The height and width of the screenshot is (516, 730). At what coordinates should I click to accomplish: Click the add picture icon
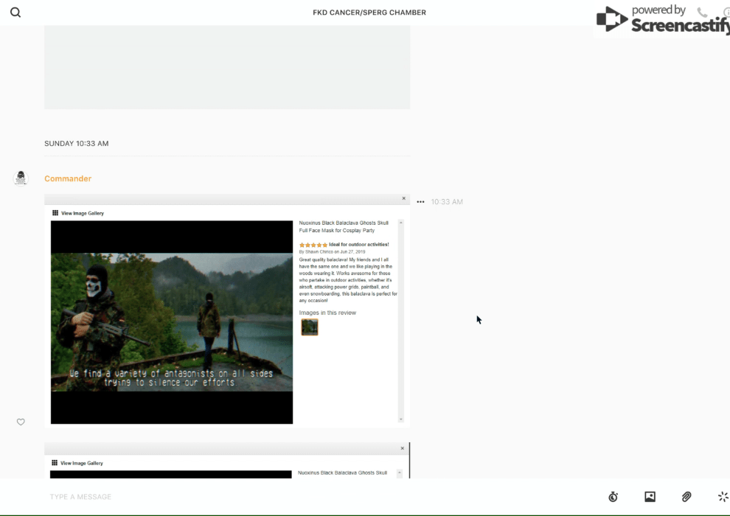click(650, 497)
